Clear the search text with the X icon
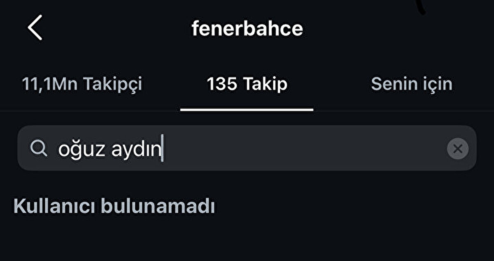The height and width of the screenshot is (261, 494). (x=457, y=149)
